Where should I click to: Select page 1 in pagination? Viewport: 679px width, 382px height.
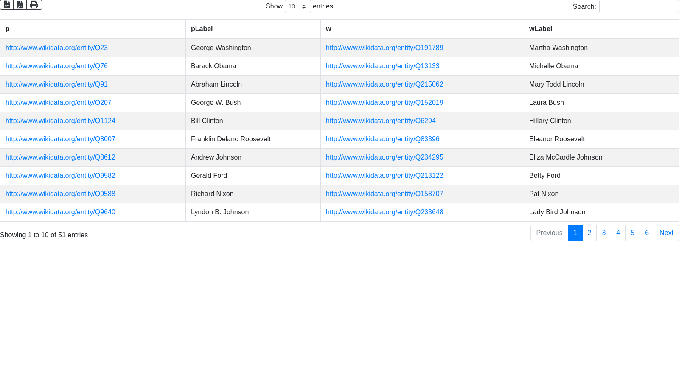575,233
